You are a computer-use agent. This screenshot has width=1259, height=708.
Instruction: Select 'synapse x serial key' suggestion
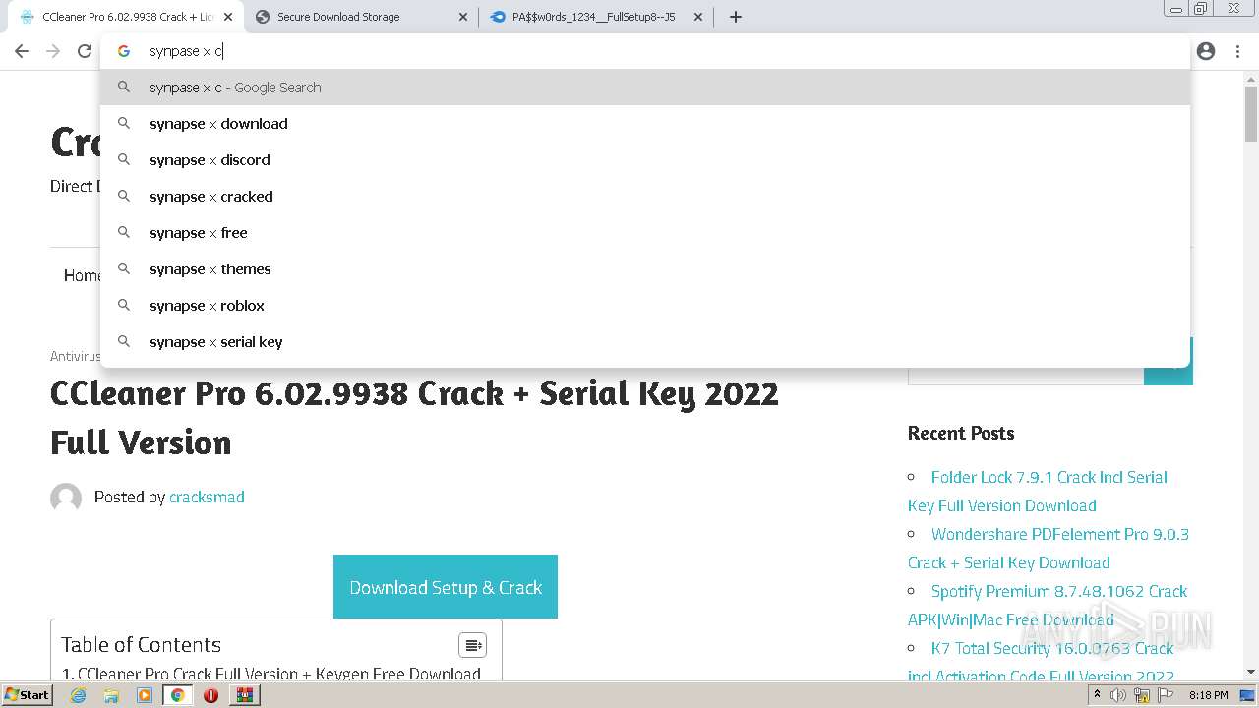[645, 342]
